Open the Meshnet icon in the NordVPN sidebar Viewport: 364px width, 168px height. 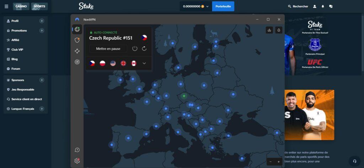pyautogui.click(x=77, y=51)
